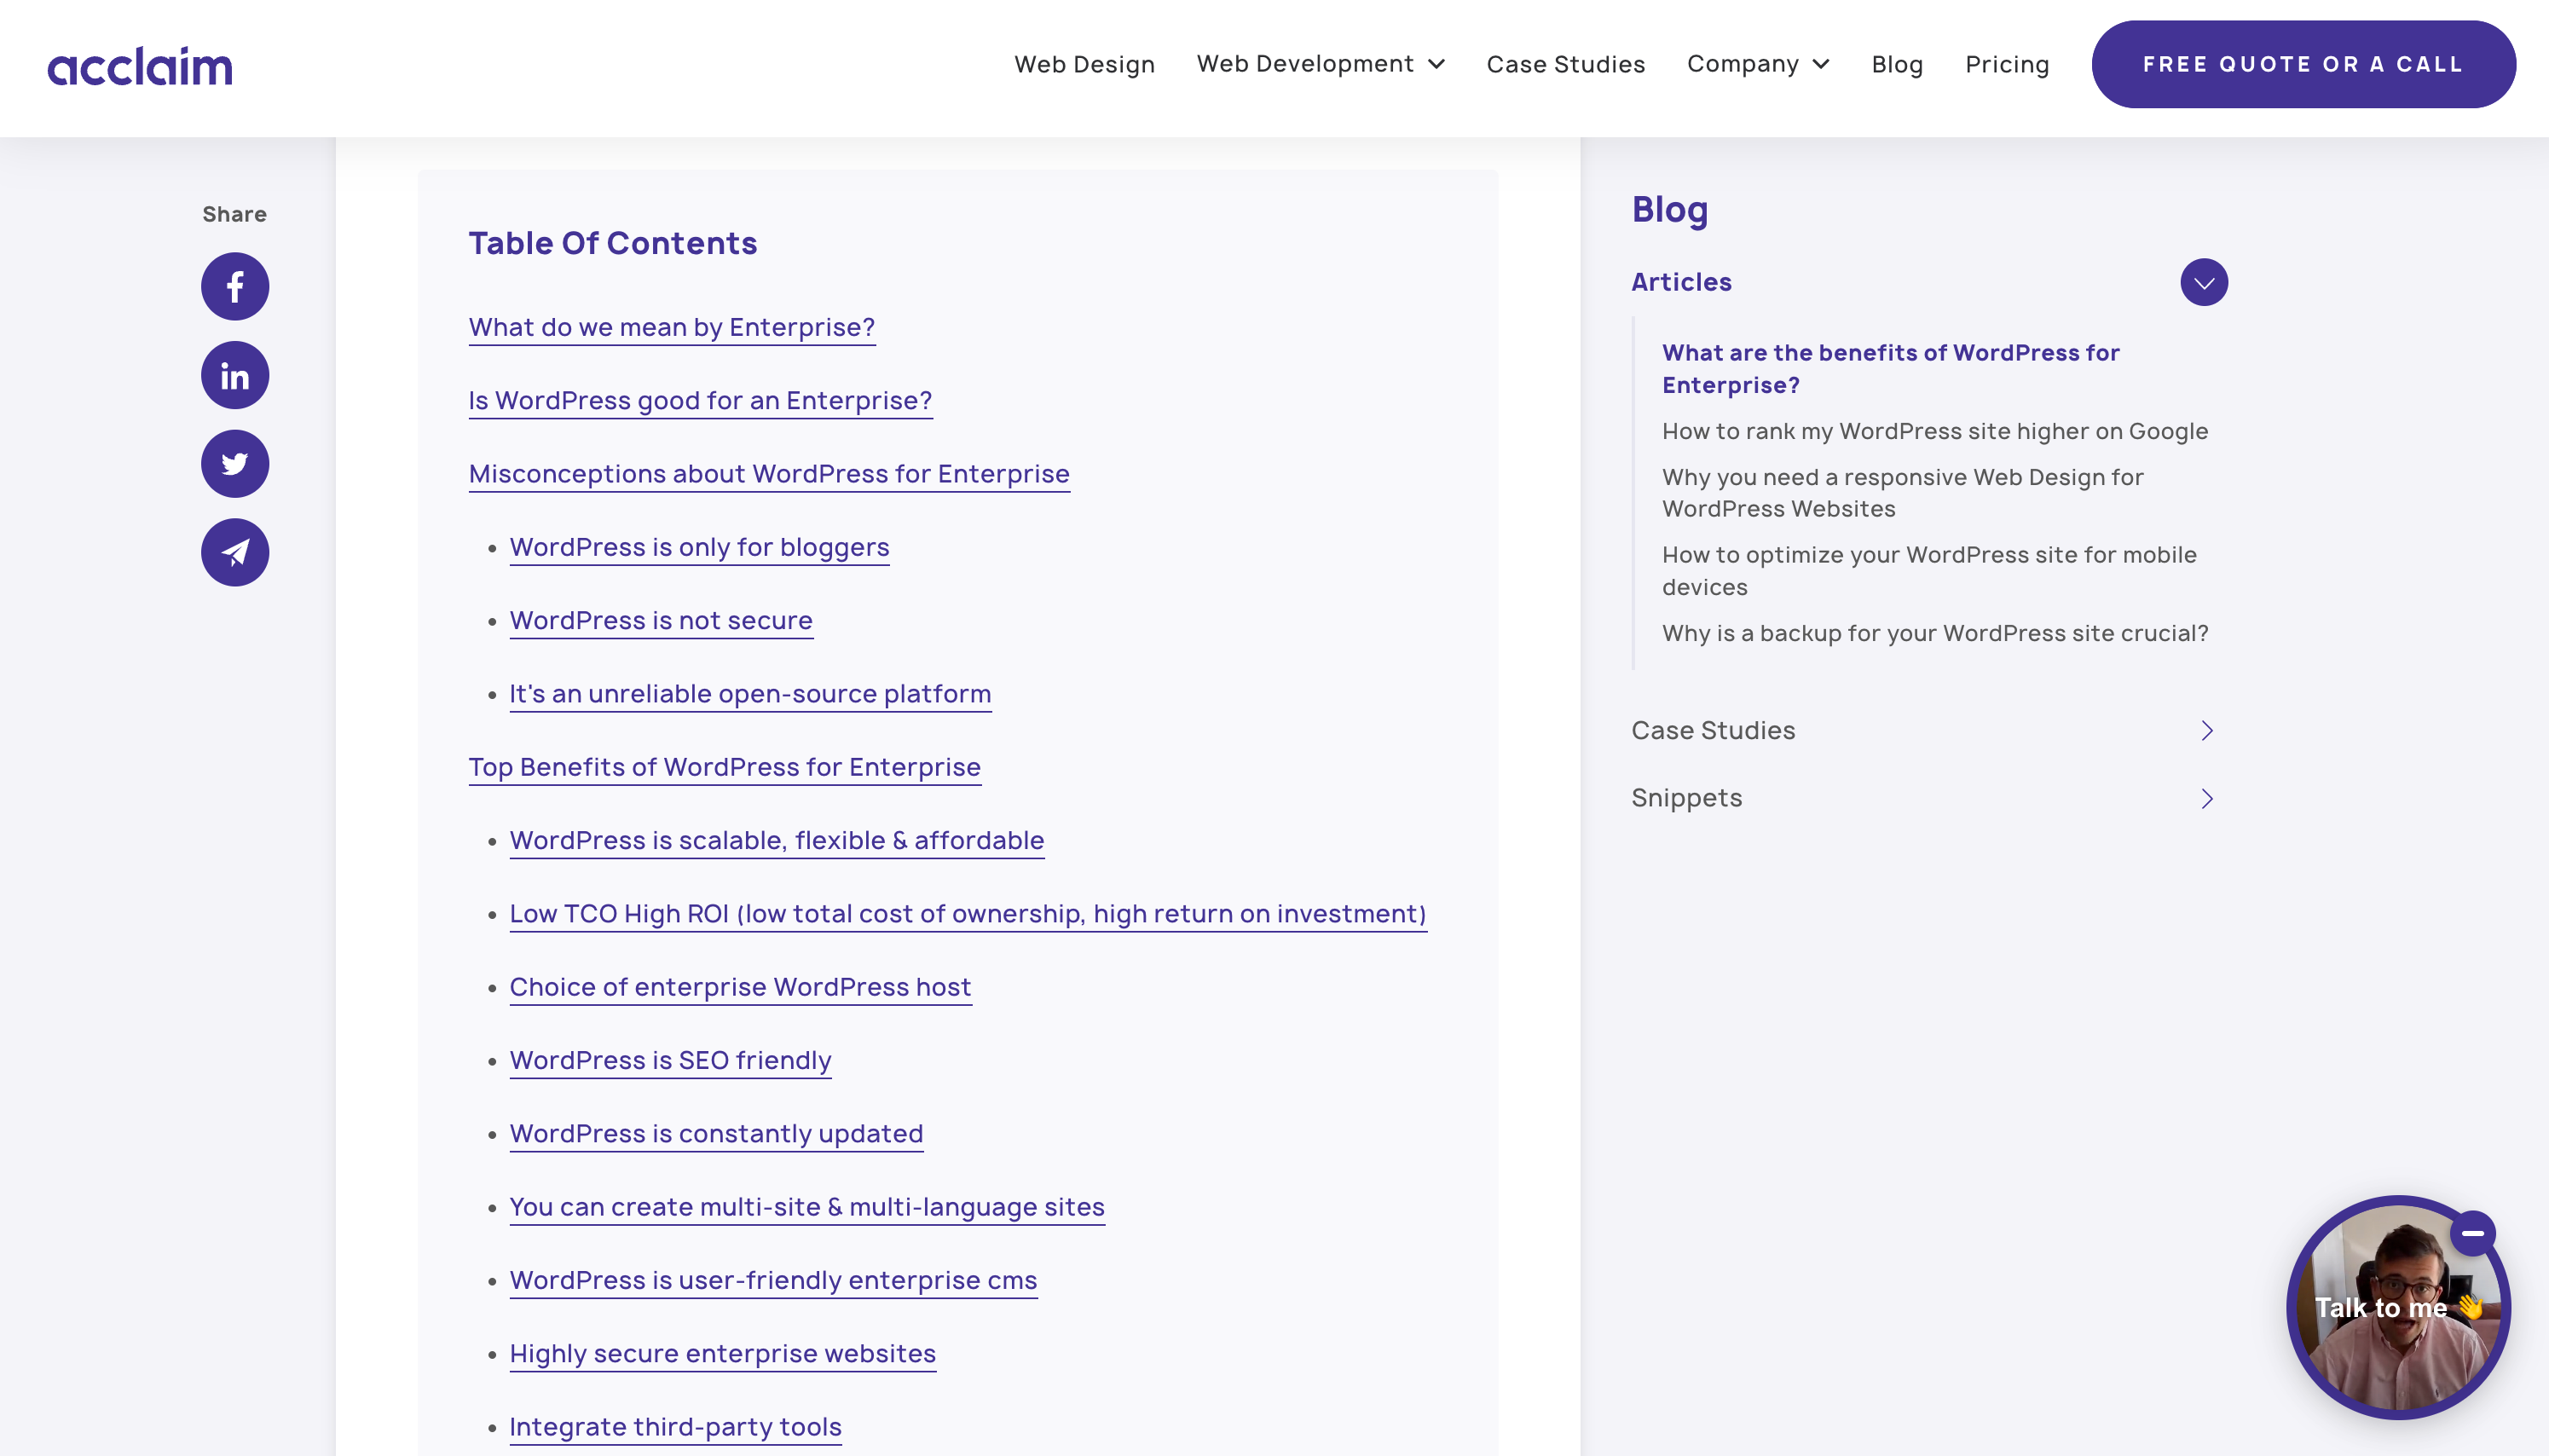Jump to Highly secure enterprise websites
This screenshot has height=1456, width=2549.
point(722,1354)
